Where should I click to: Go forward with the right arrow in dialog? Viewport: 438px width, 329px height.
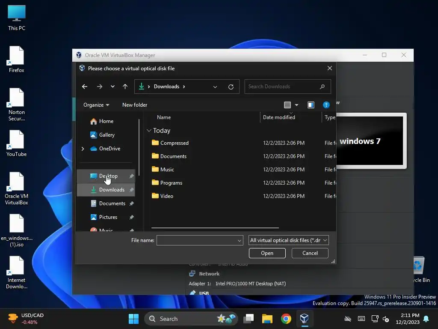tap(99, 87)
